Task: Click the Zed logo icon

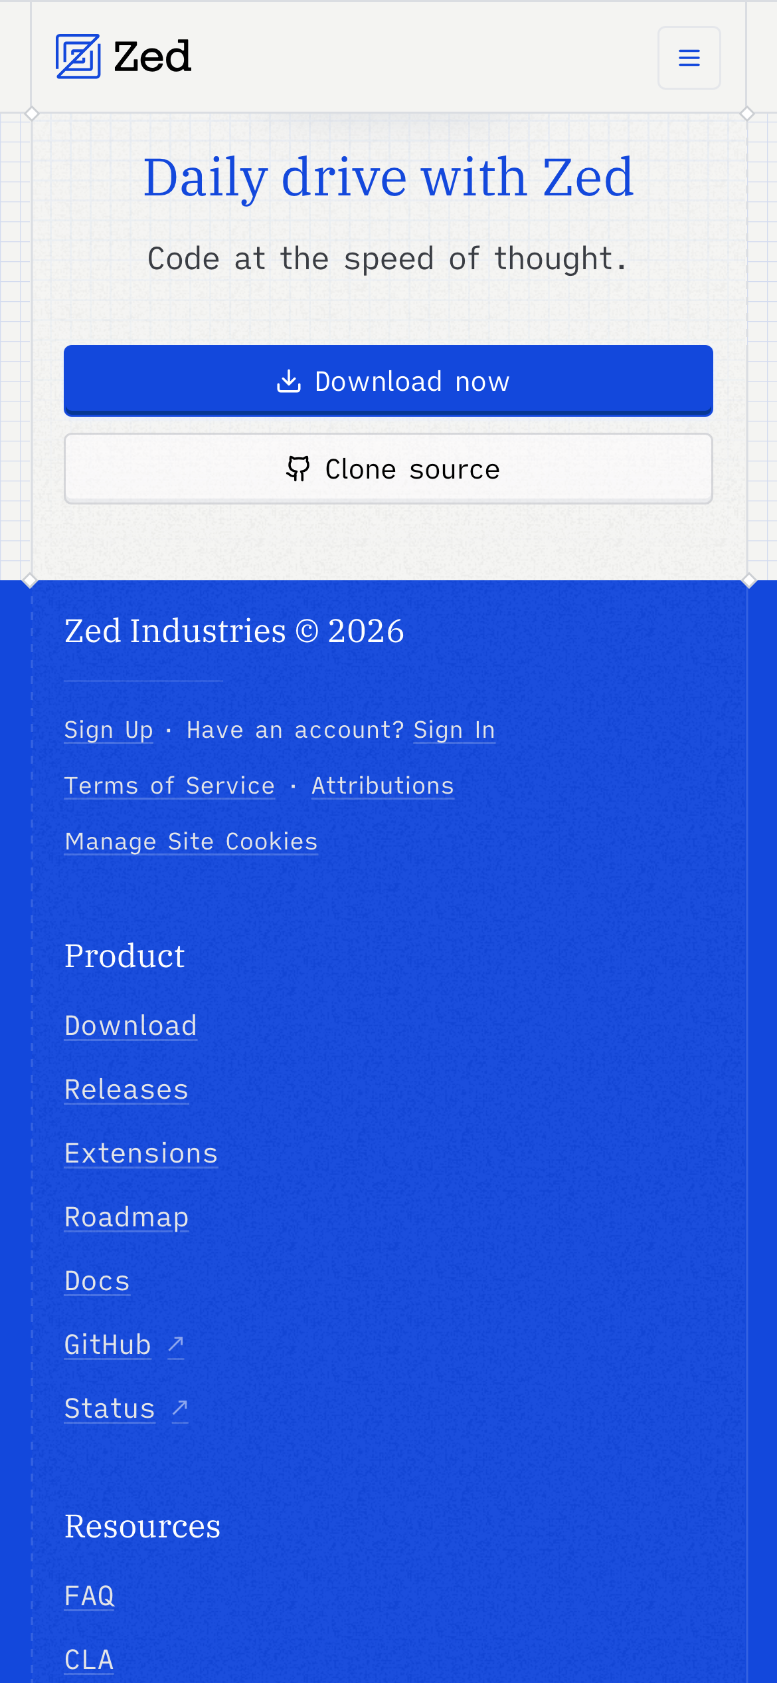Action: point(78,56)
